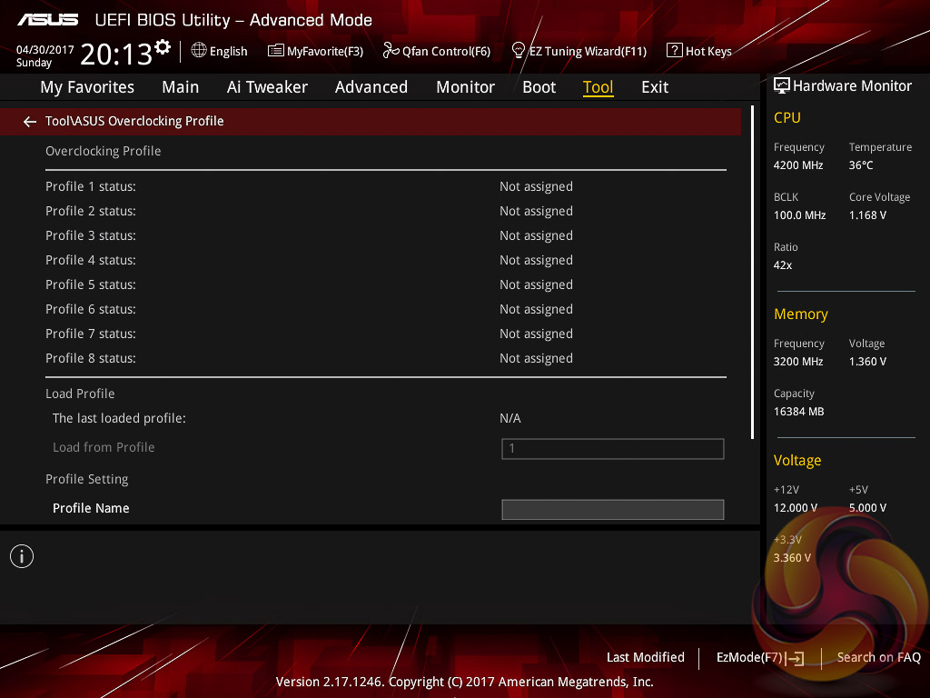Image resolution: width=930 pixels, height=698 pixels.
Task: Open the Exit tab
Action: (655, 87)
